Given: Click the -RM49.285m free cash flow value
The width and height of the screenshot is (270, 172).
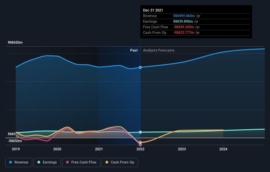Looking at the screenshot, I should coord(184,27).
